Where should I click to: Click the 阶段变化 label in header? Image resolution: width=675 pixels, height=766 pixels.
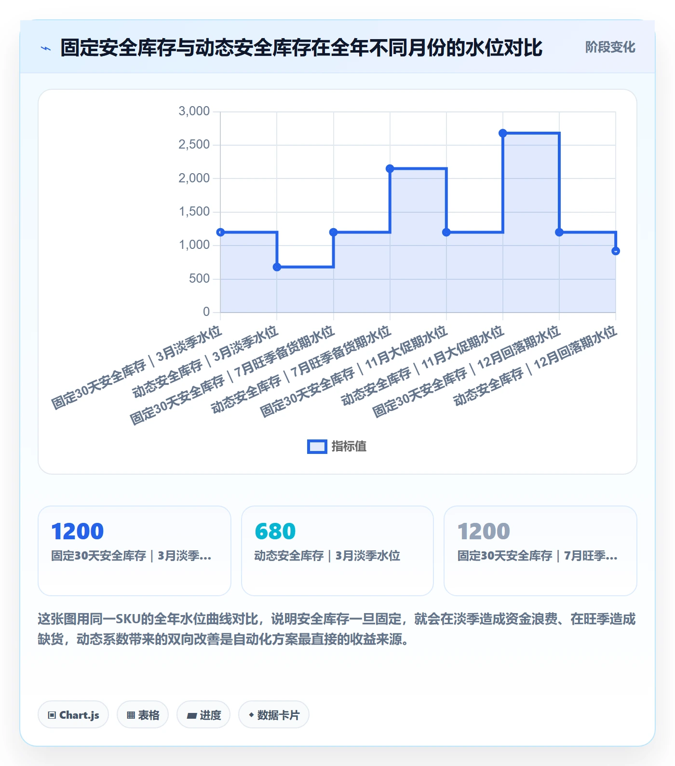click(610, 47)
